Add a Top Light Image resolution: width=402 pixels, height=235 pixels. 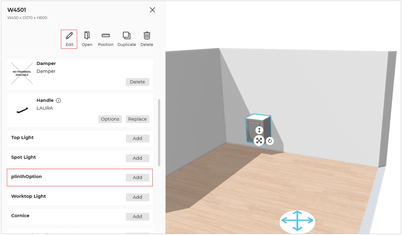137,138
